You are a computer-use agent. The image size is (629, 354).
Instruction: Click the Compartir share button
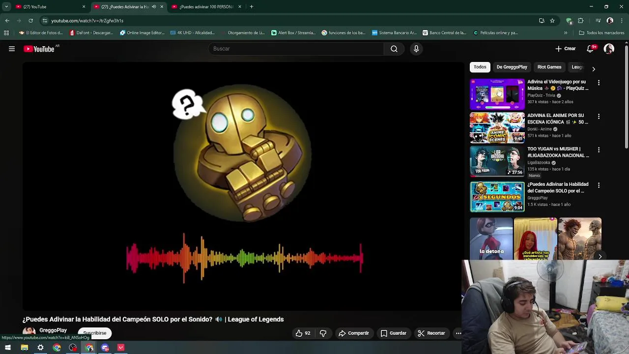354,333
